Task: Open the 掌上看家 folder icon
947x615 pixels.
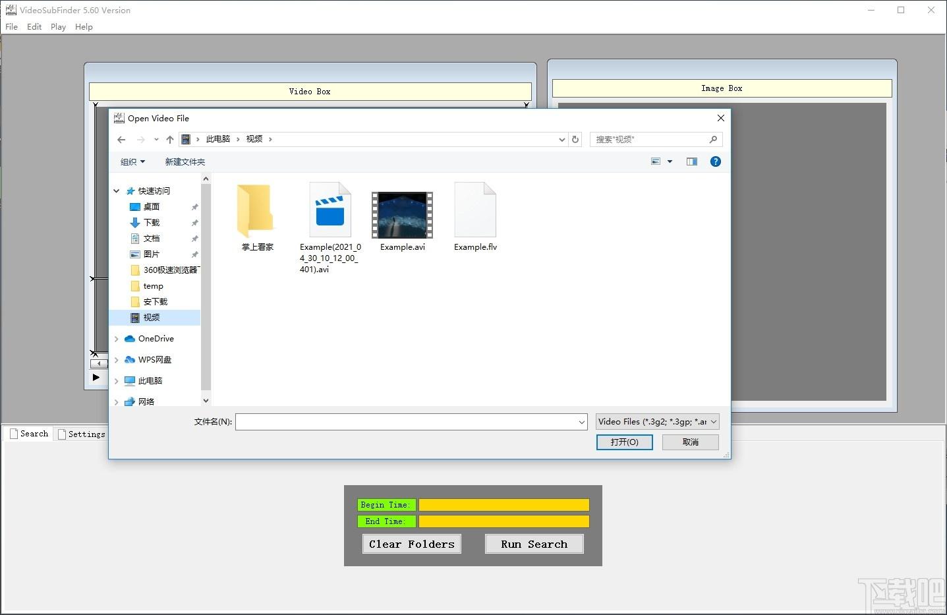Action: point(255,211)
